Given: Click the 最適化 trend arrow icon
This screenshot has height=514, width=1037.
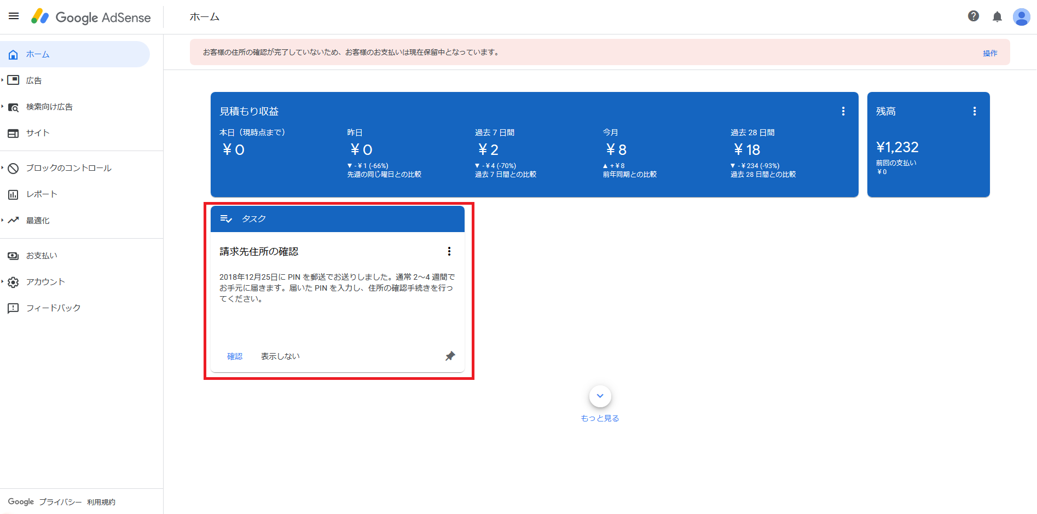Looking at the screenshot, I should coord(13,220).
